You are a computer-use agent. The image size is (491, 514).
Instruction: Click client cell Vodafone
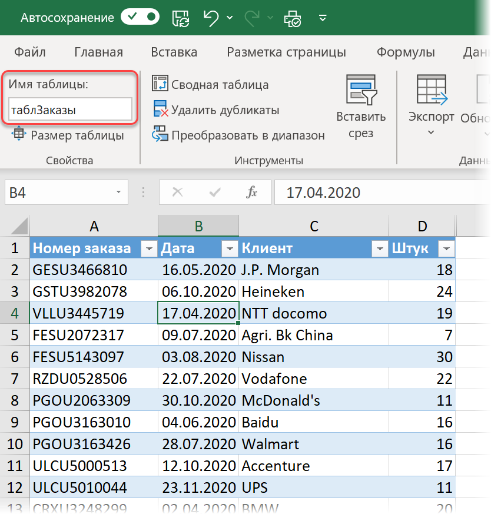coord(314,379)
